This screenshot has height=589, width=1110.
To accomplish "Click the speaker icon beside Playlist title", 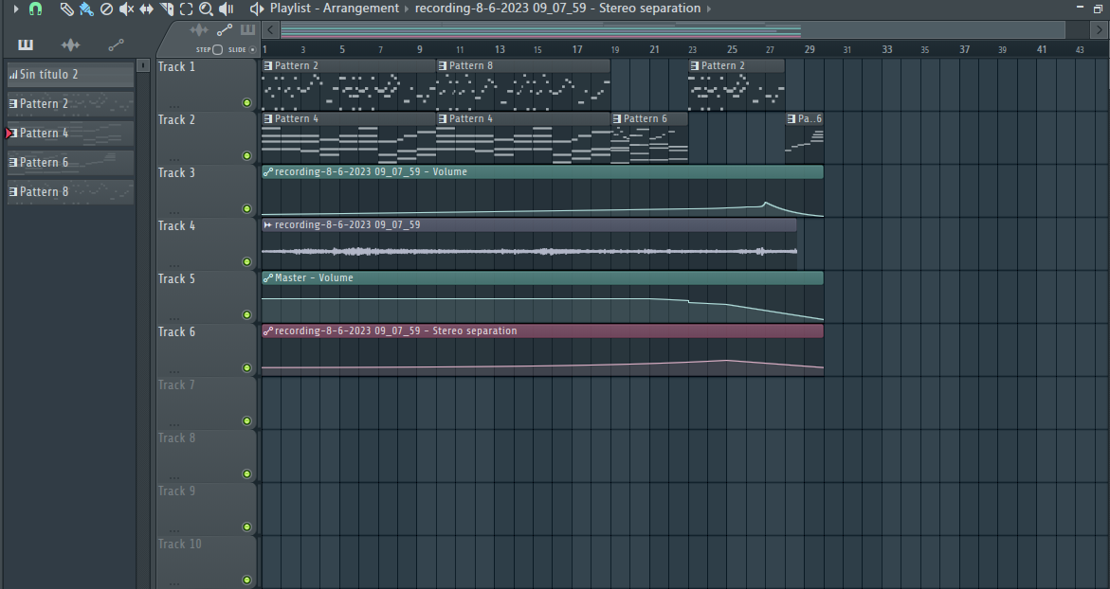I will (x=257, y=9).
